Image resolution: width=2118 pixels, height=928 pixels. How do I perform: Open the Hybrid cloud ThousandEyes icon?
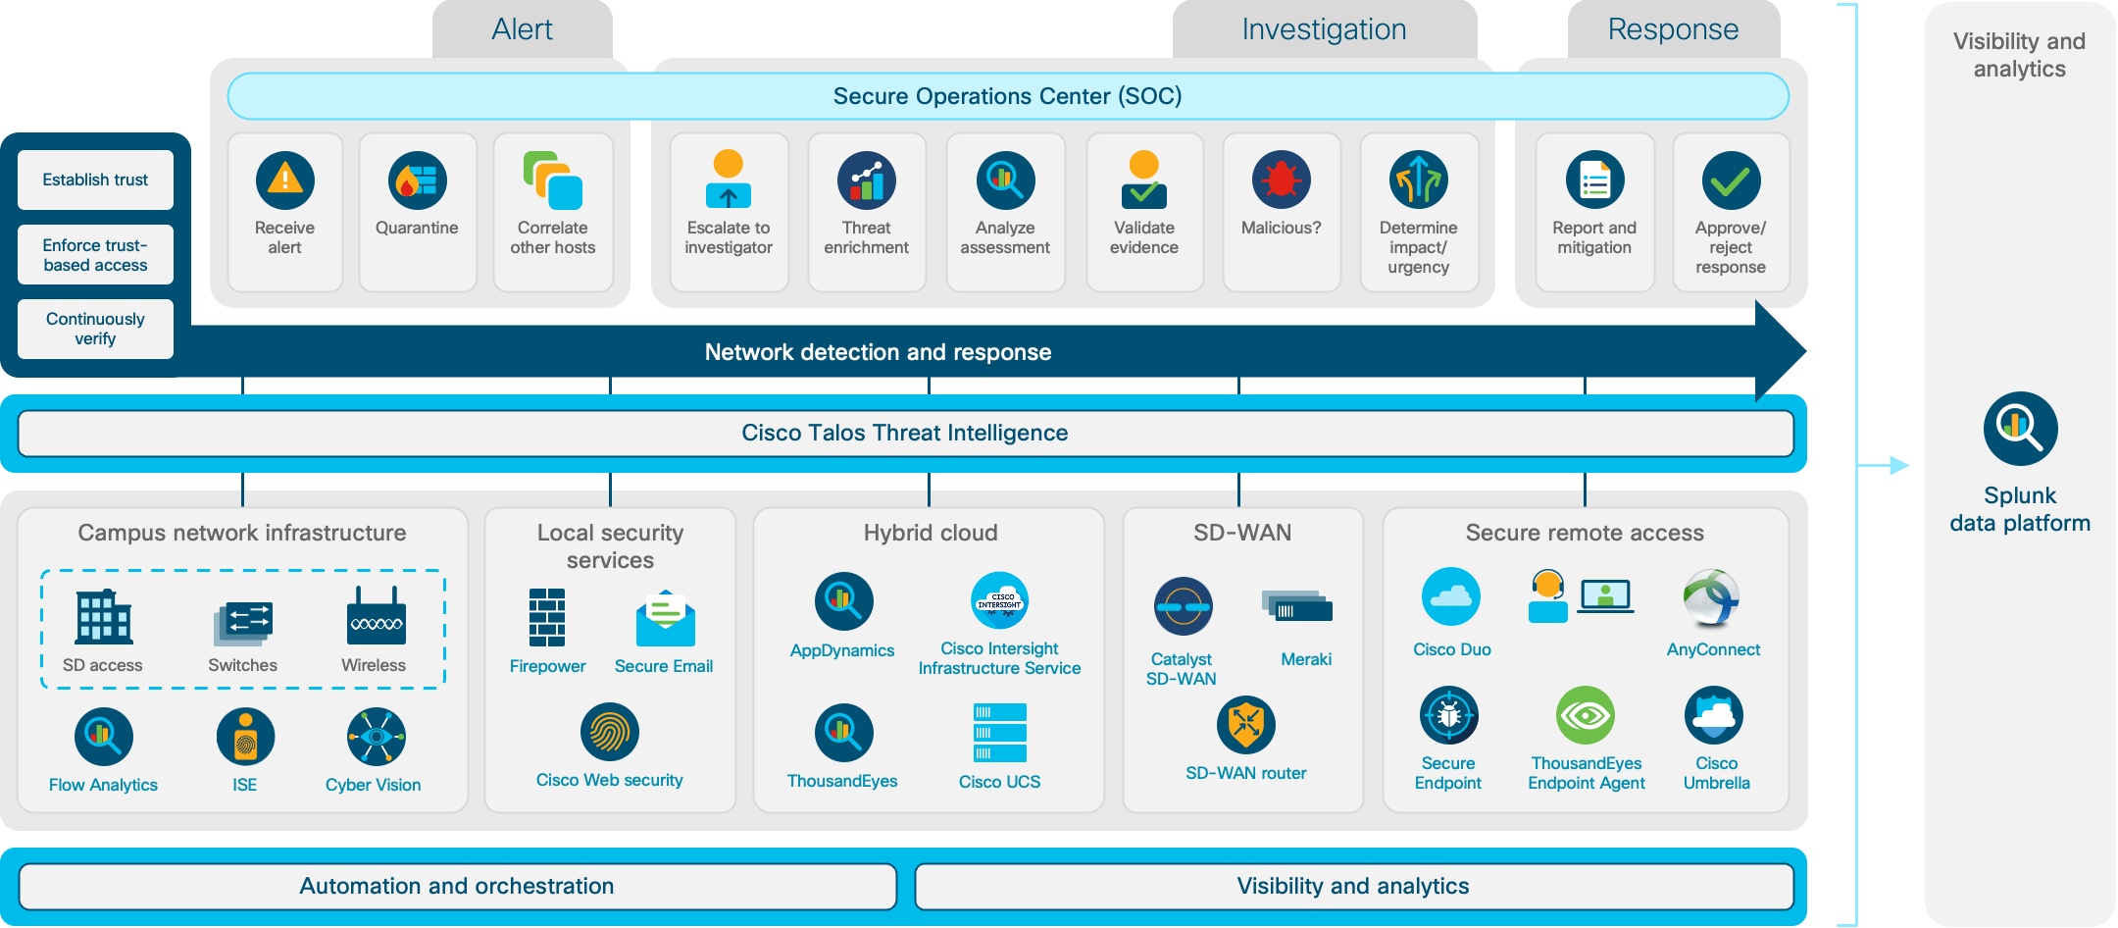click(843, 733)
